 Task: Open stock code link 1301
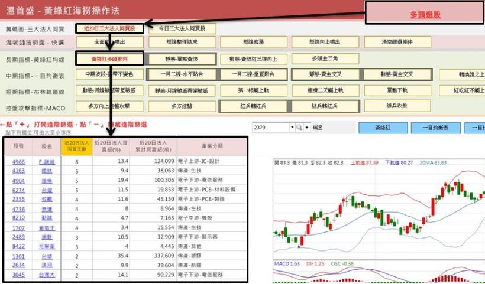(18, 256)
